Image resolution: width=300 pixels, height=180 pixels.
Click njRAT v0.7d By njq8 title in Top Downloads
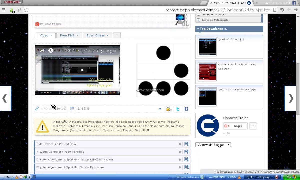231,39
